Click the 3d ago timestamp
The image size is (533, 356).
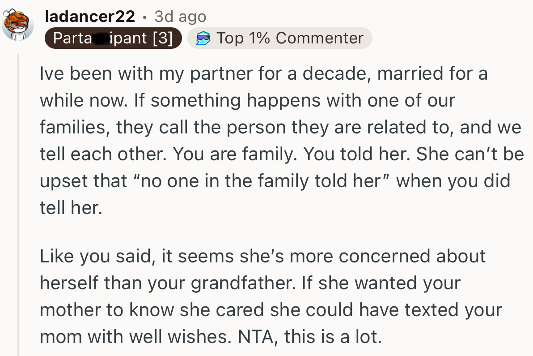click(x=180, y=16)
